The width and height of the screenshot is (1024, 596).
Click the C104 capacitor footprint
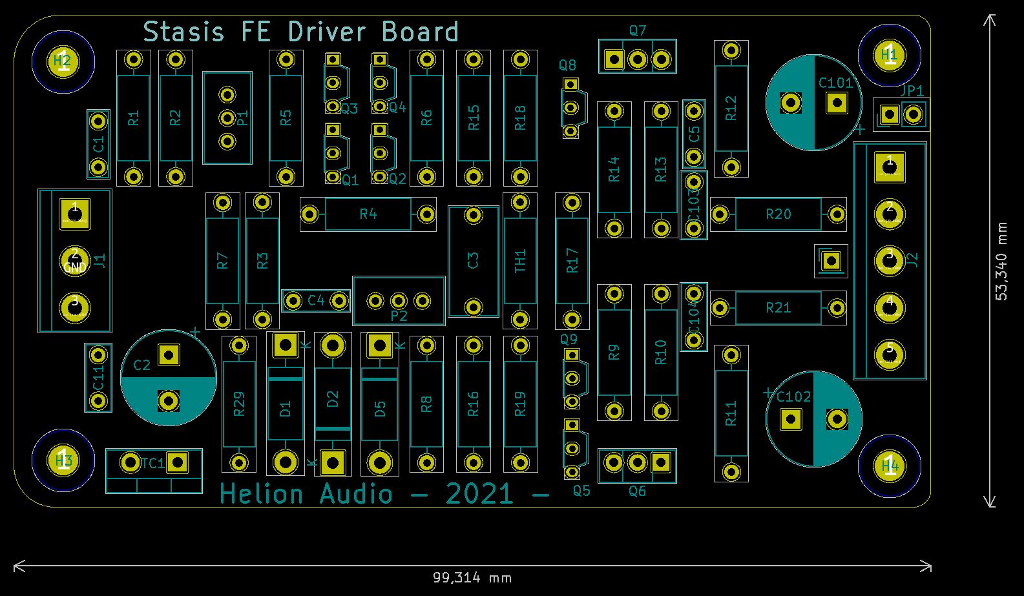(694, 317)
